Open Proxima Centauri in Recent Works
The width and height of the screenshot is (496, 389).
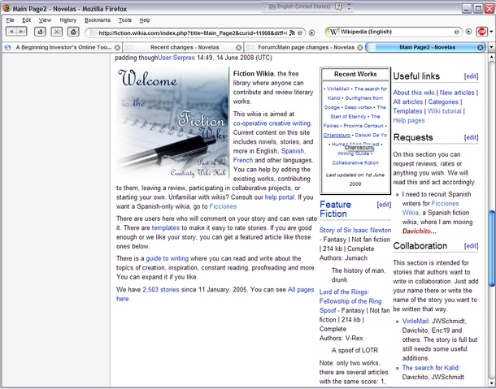pyautogui.click(x=363, y=126)
